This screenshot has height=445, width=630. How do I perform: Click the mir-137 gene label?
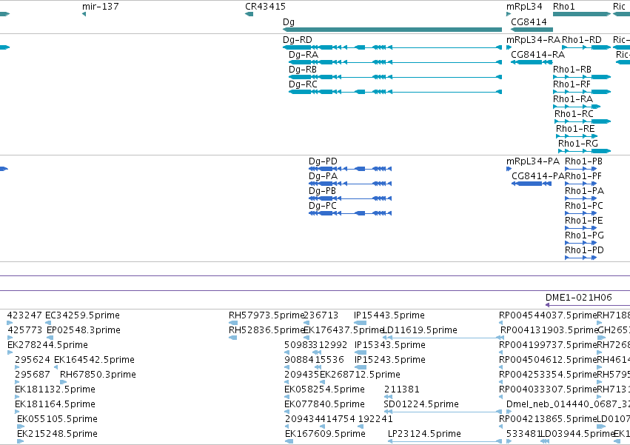point(101,7)
